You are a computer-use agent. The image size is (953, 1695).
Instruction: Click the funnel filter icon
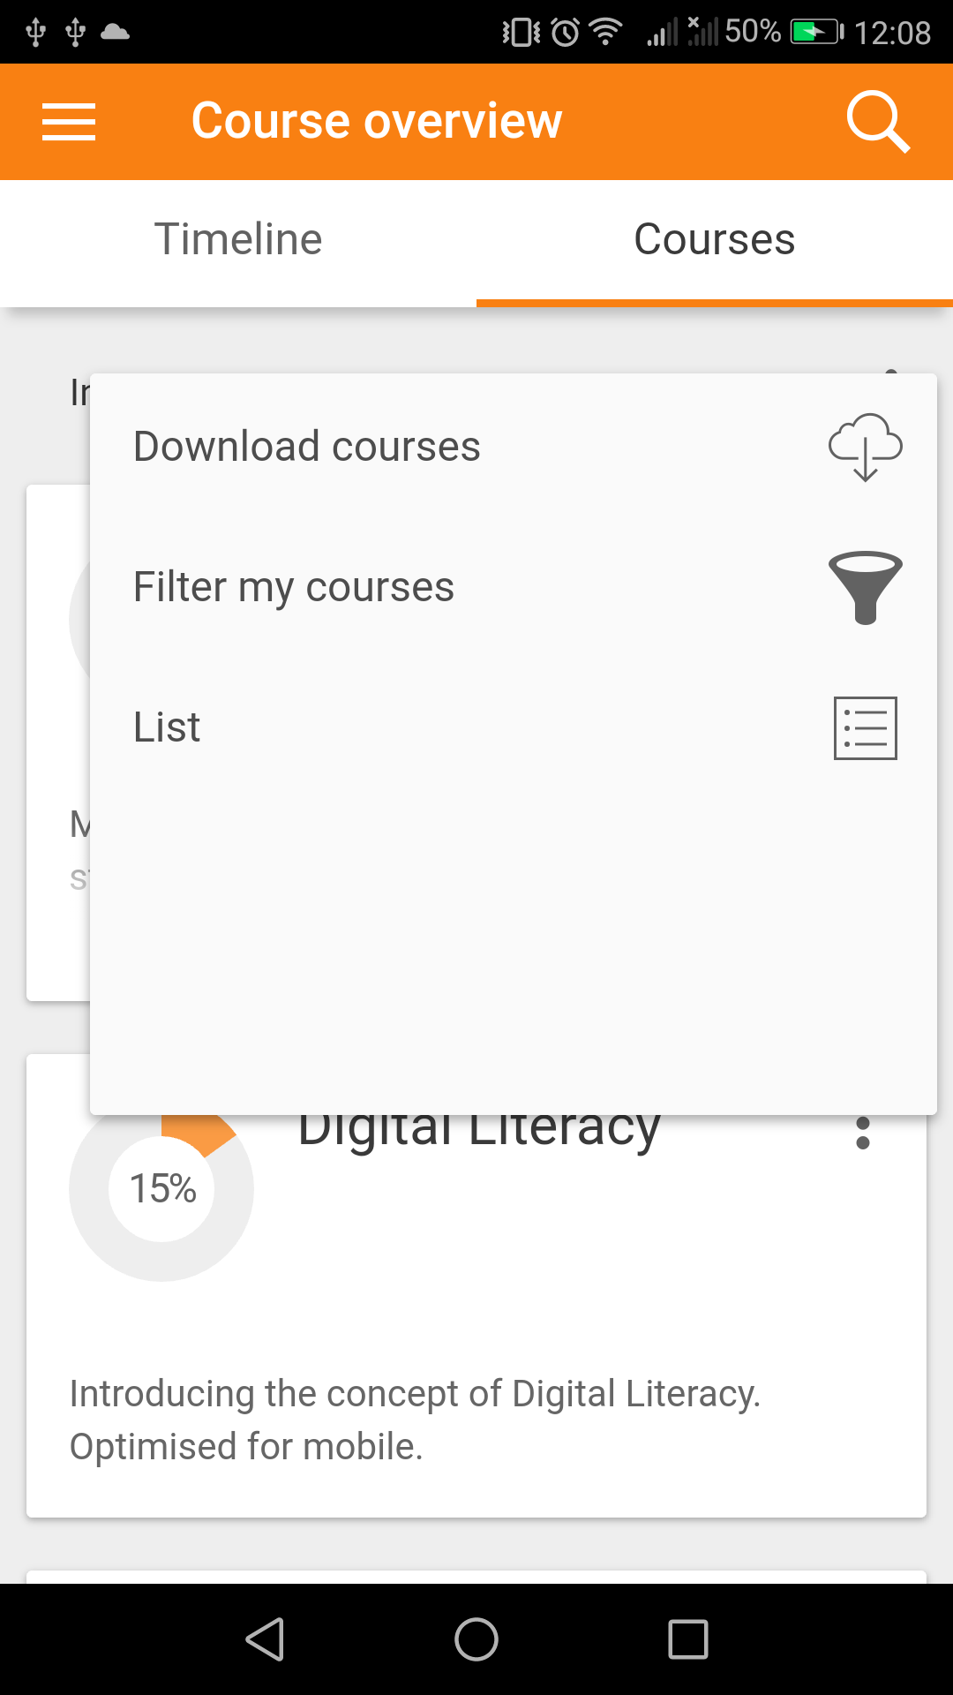(x=865, y=588)
